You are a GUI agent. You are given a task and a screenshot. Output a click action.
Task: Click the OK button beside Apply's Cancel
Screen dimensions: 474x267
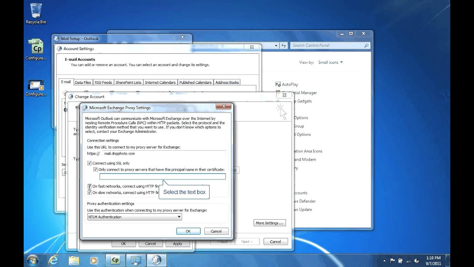(x=123, y=244)
